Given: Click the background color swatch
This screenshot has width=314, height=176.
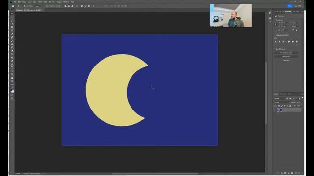Looking at the screenshot, I should [x=13, y=92].
